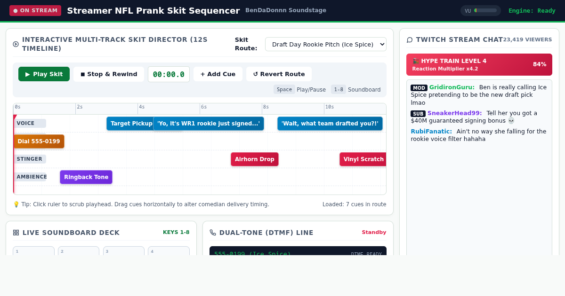
Task: Click RubiFanatic's username in chat
Action: [x=431, y=132]
